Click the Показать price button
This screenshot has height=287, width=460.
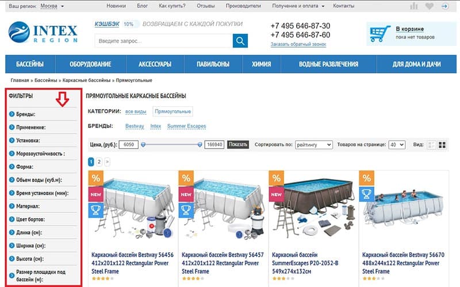[238, 145]
